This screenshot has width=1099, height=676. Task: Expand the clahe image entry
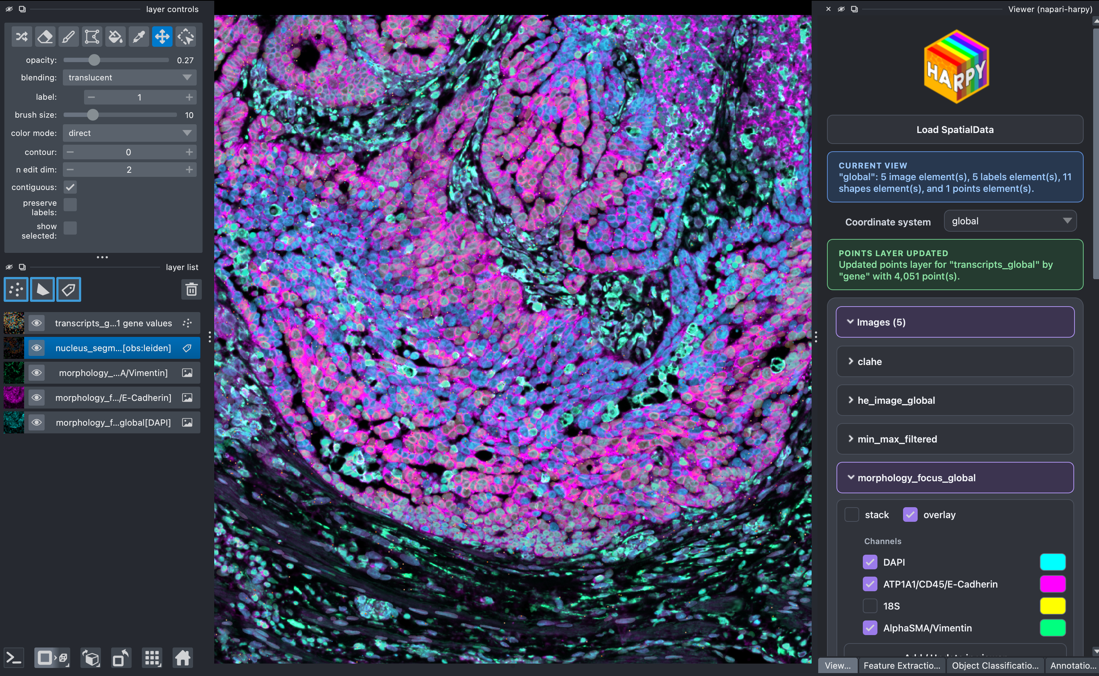(955, 361)
